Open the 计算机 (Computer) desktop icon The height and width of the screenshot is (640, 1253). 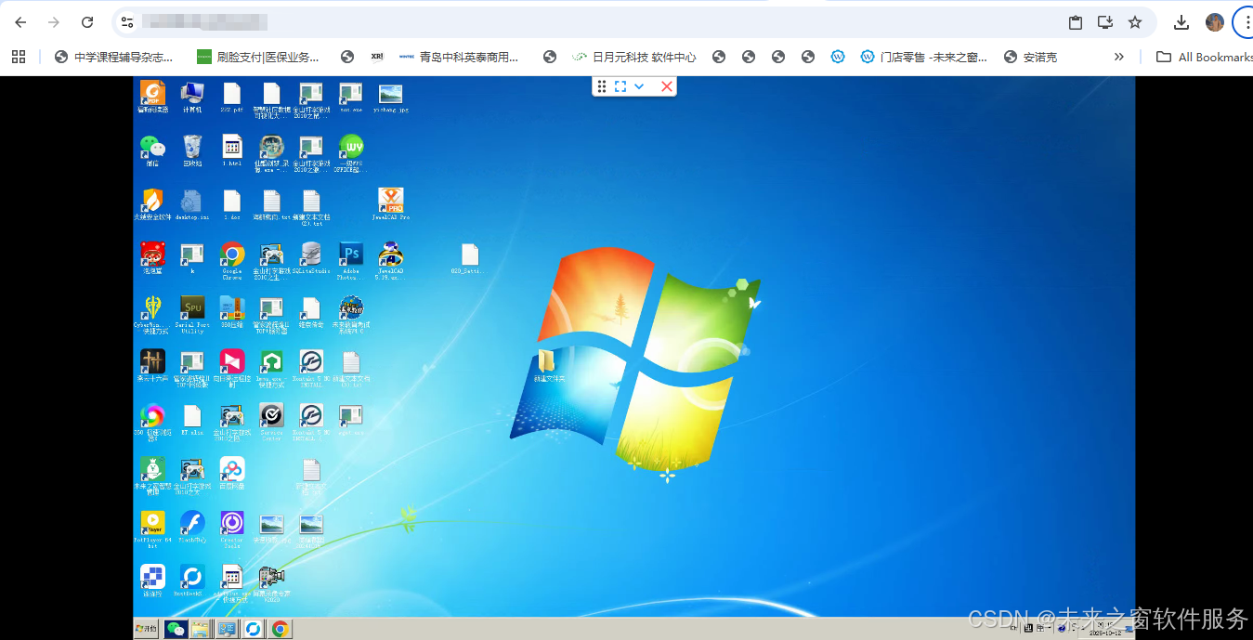[192, 97]
